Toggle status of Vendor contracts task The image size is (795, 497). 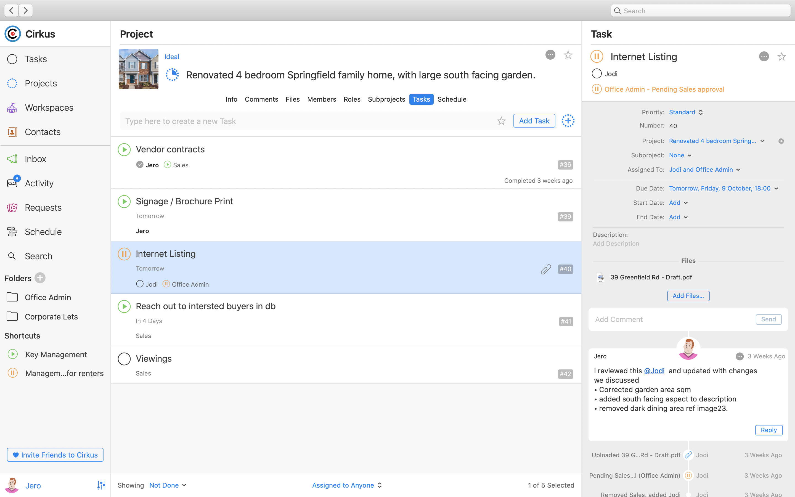click(x=124, y=150)
